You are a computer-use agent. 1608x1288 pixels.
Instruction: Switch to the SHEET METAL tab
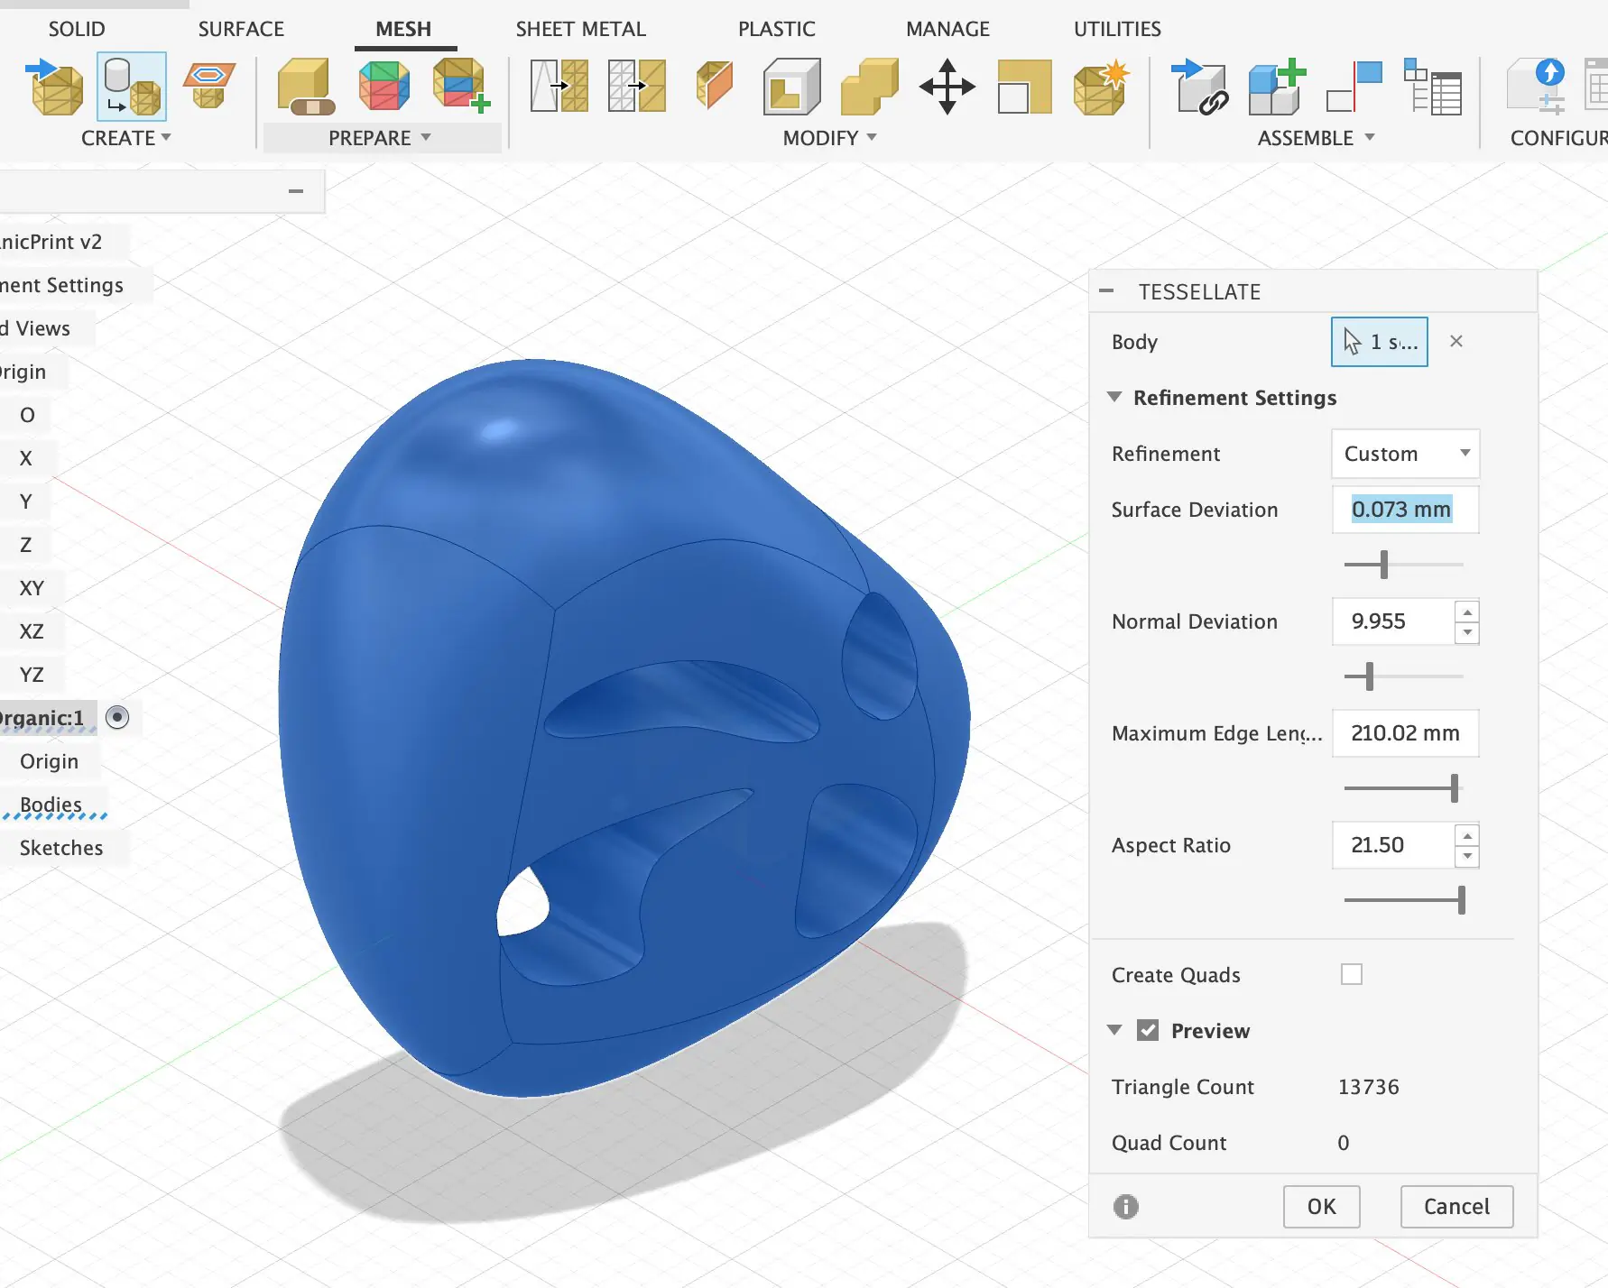coord(580,28)
